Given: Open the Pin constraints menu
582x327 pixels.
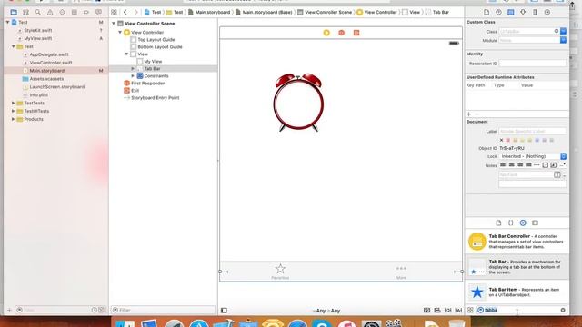Looking at the screenshot, I should 448,311.
